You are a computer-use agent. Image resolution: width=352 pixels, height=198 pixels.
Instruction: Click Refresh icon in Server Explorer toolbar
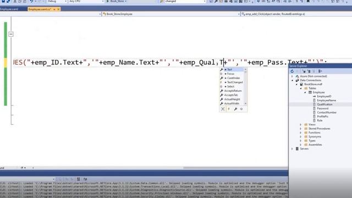(292, 71)
